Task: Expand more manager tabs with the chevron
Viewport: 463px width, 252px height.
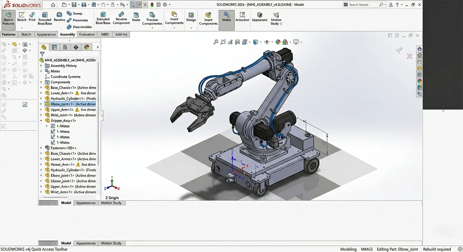Action: 98,47
